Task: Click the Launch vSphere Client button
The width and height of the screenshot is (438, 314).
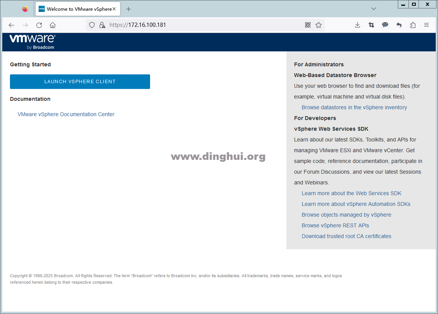Action: pos(80,82)
